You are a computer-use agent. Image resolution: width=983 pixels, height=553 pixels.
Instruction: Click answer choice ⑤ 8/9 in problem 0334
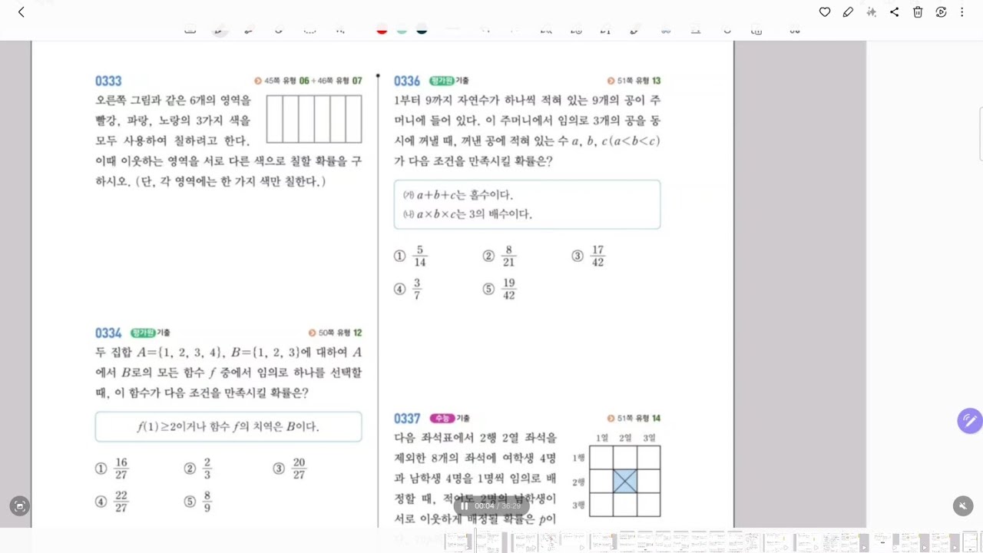click(198, 501)
